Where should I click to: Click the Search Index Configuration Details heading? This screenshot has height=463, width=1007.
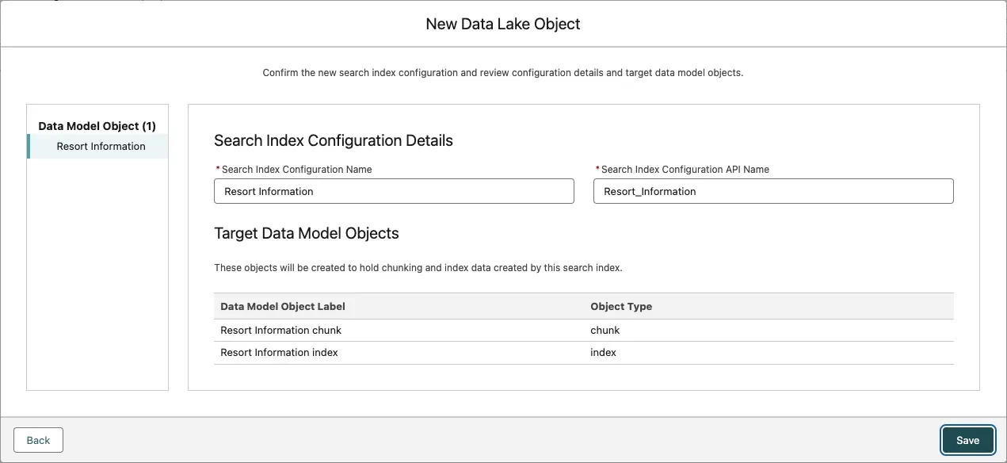pos(334,140)
